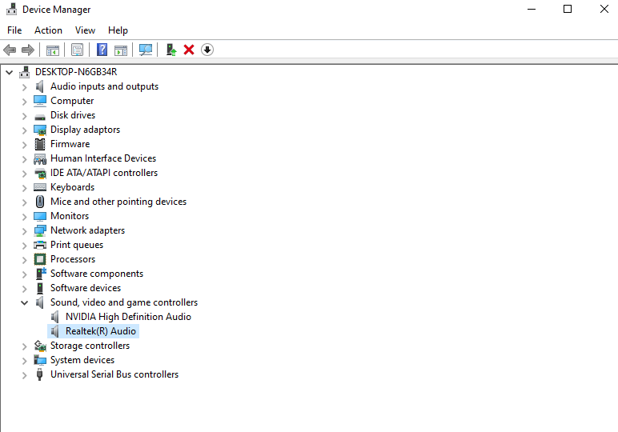Collapse the DESKTOP-N6GB34R root node
618x432 pixels.
click(x=9, y=72)
